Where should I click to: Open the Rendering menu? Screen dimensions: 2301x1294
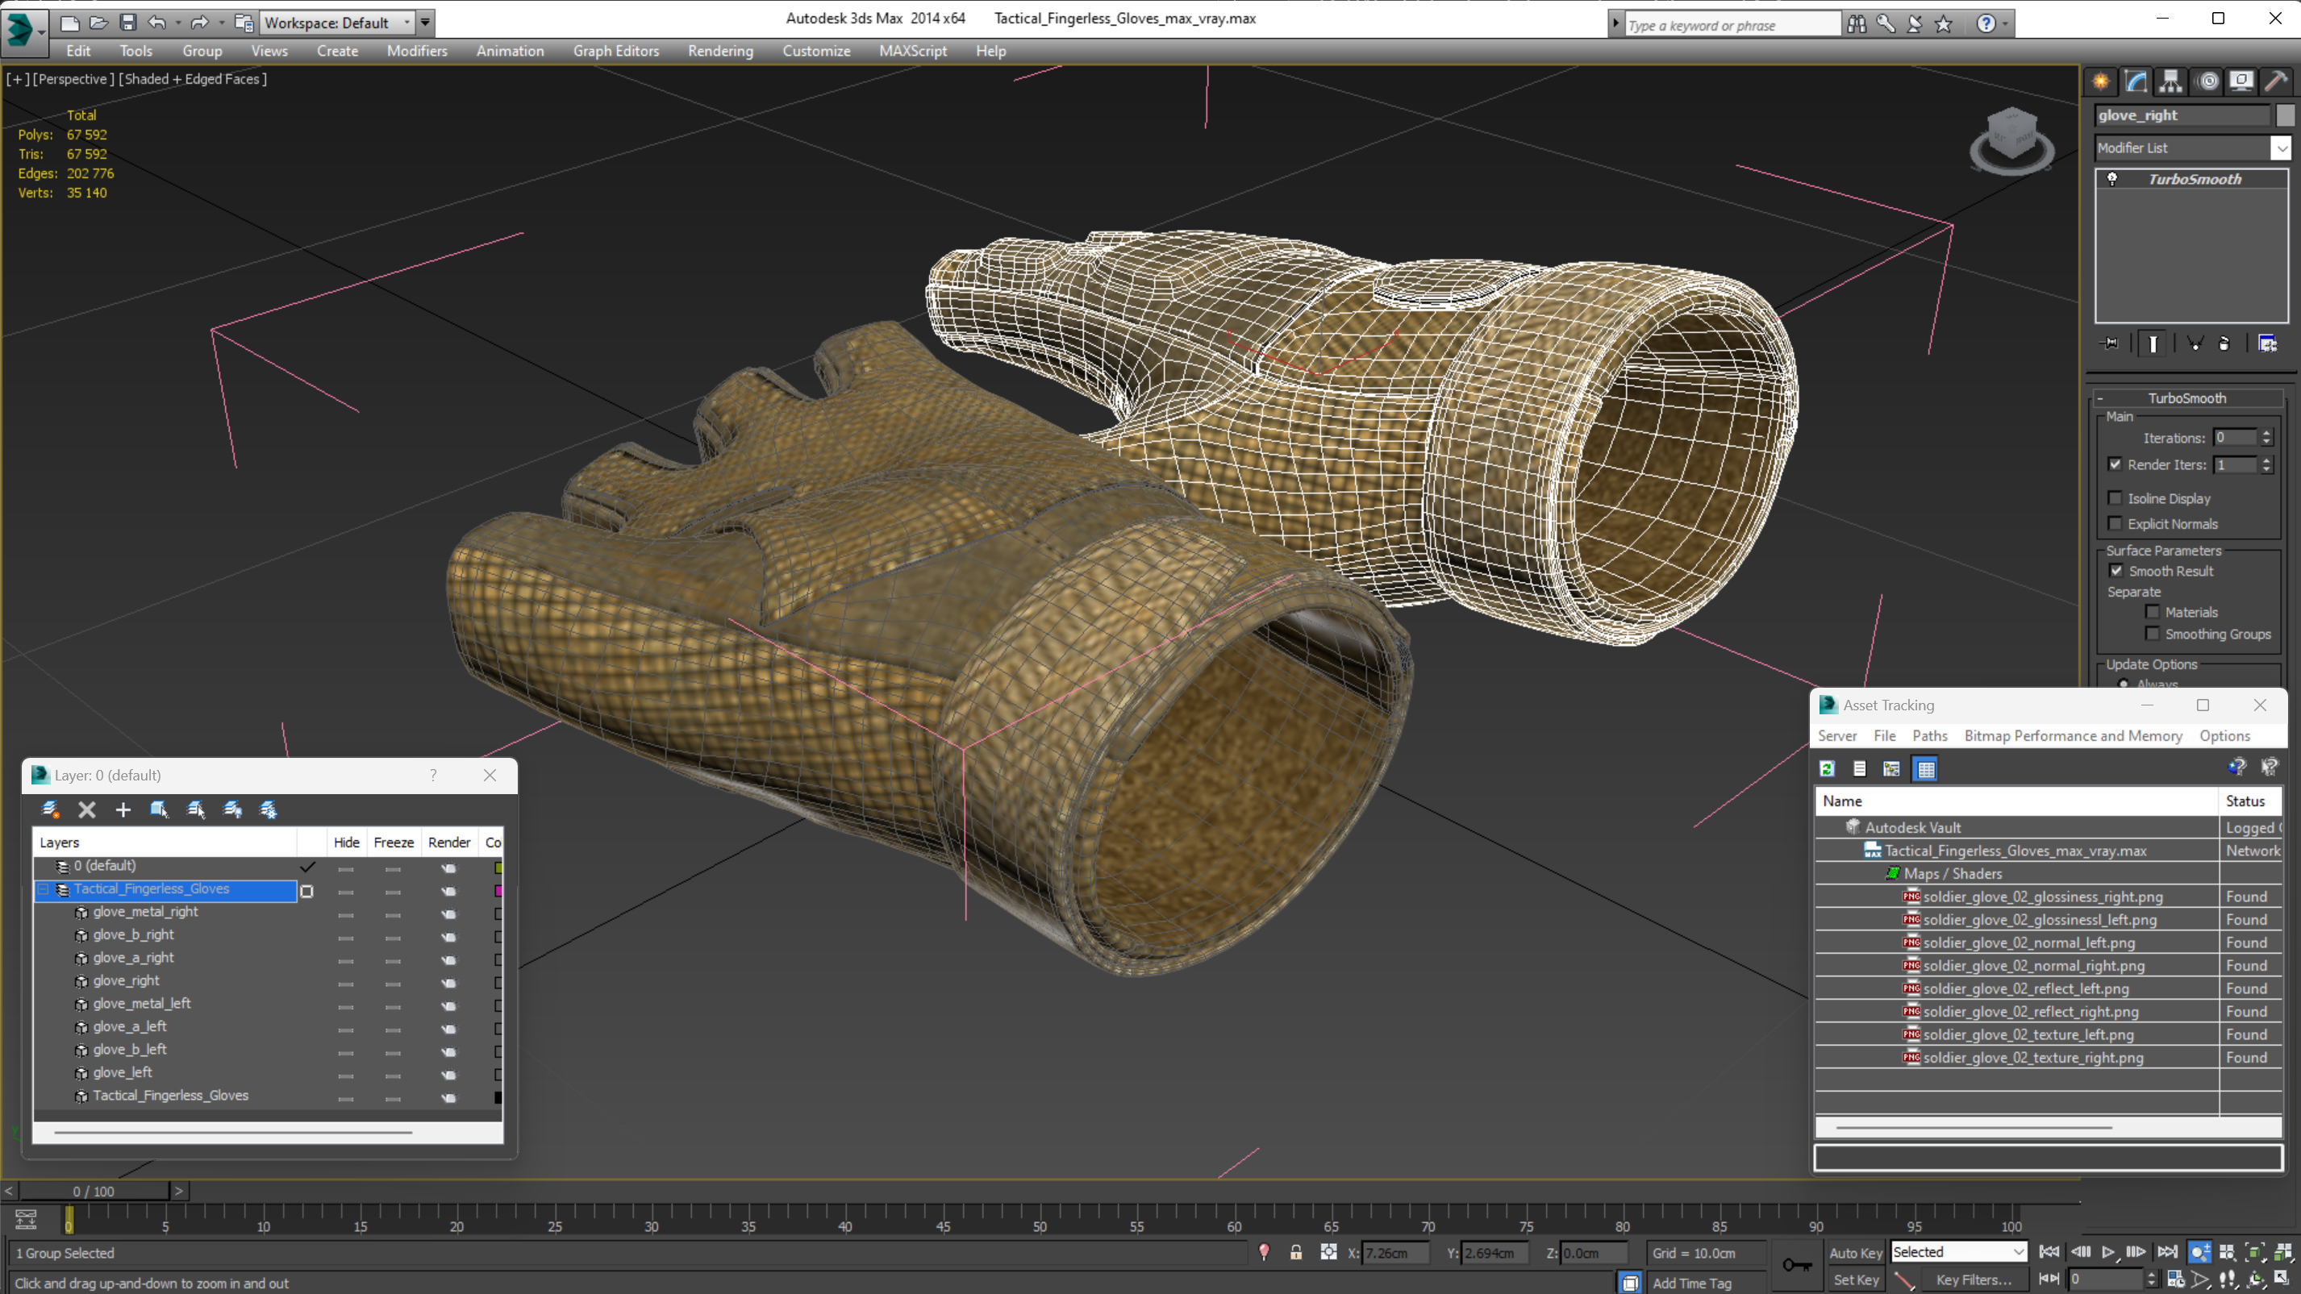point(720,51)
